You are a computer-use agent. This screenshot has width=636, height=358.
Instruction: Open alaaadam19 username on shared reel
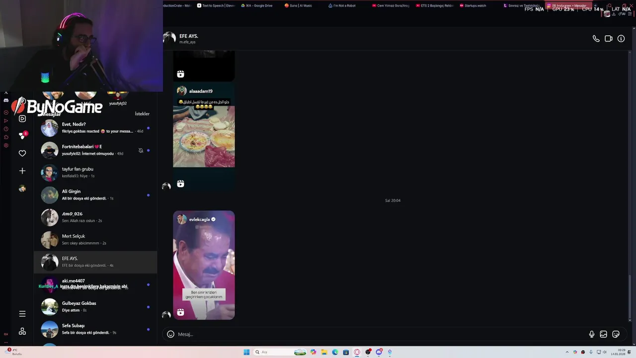[x=201, y=91]
